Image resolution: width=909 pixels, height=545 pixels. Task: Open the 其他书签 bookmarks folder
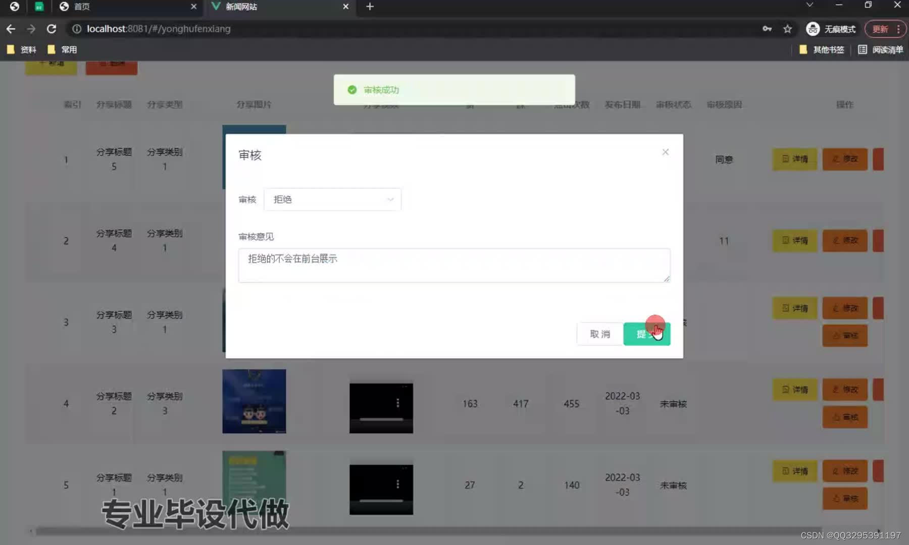click(822, 49)
